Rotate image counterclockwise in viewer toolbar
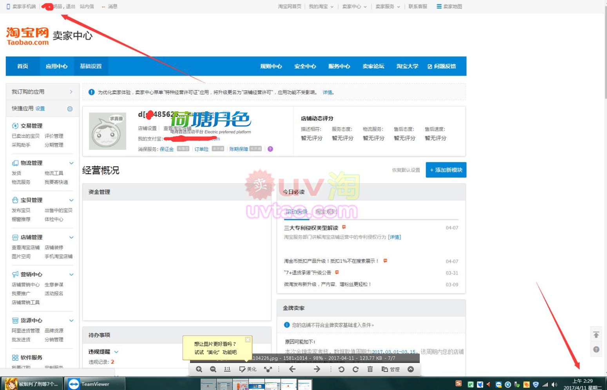607x390 pixels. click(x=341, y=369)
